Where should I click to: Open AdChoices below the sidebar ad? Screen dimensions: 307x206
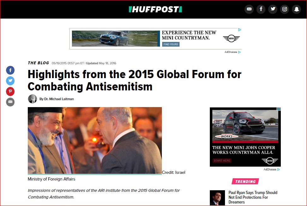tap(272, 169)
